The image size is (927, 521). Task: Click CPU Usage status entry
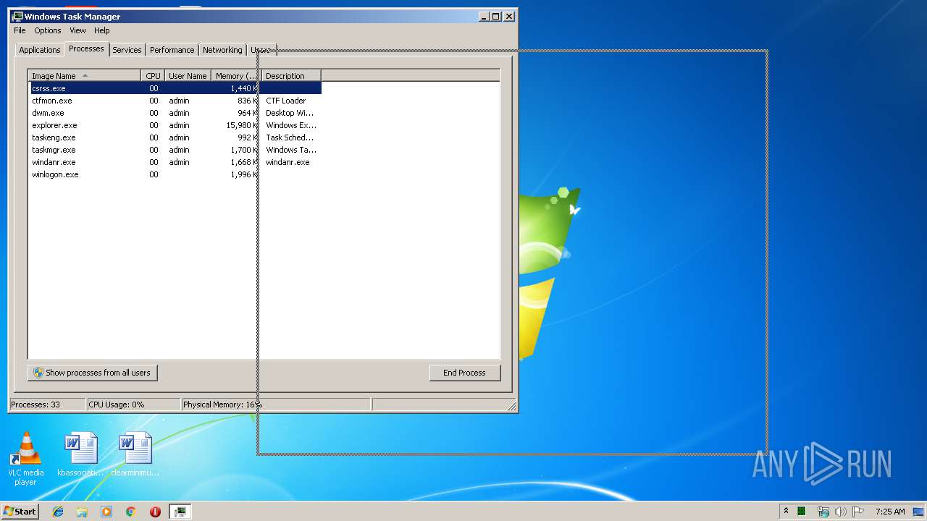tap(133, 404)
